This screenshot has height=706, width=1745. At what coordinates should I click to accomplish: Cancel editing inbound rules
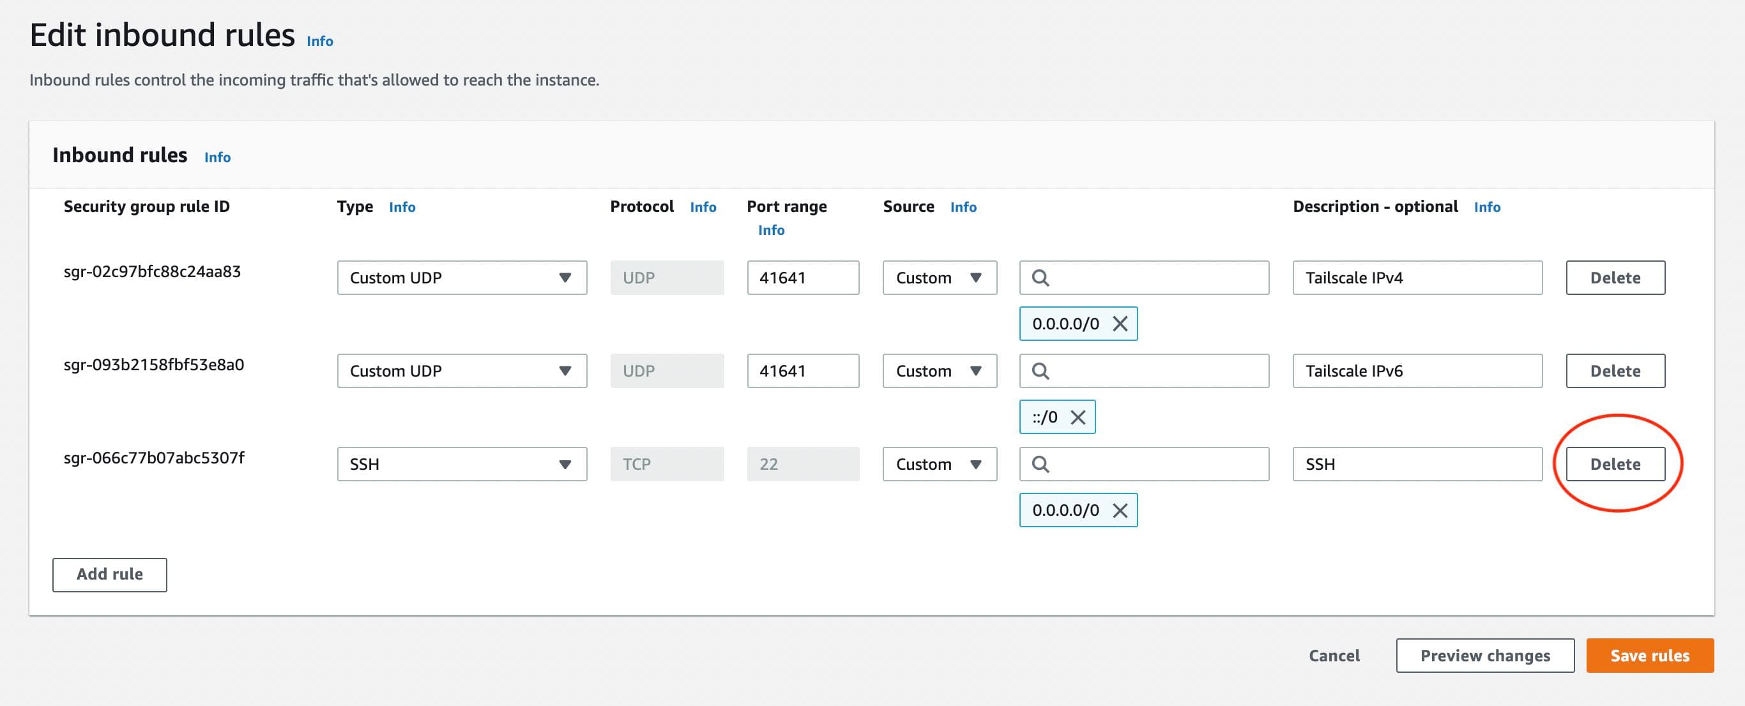pyautogui.click(x=1333, y=655)
